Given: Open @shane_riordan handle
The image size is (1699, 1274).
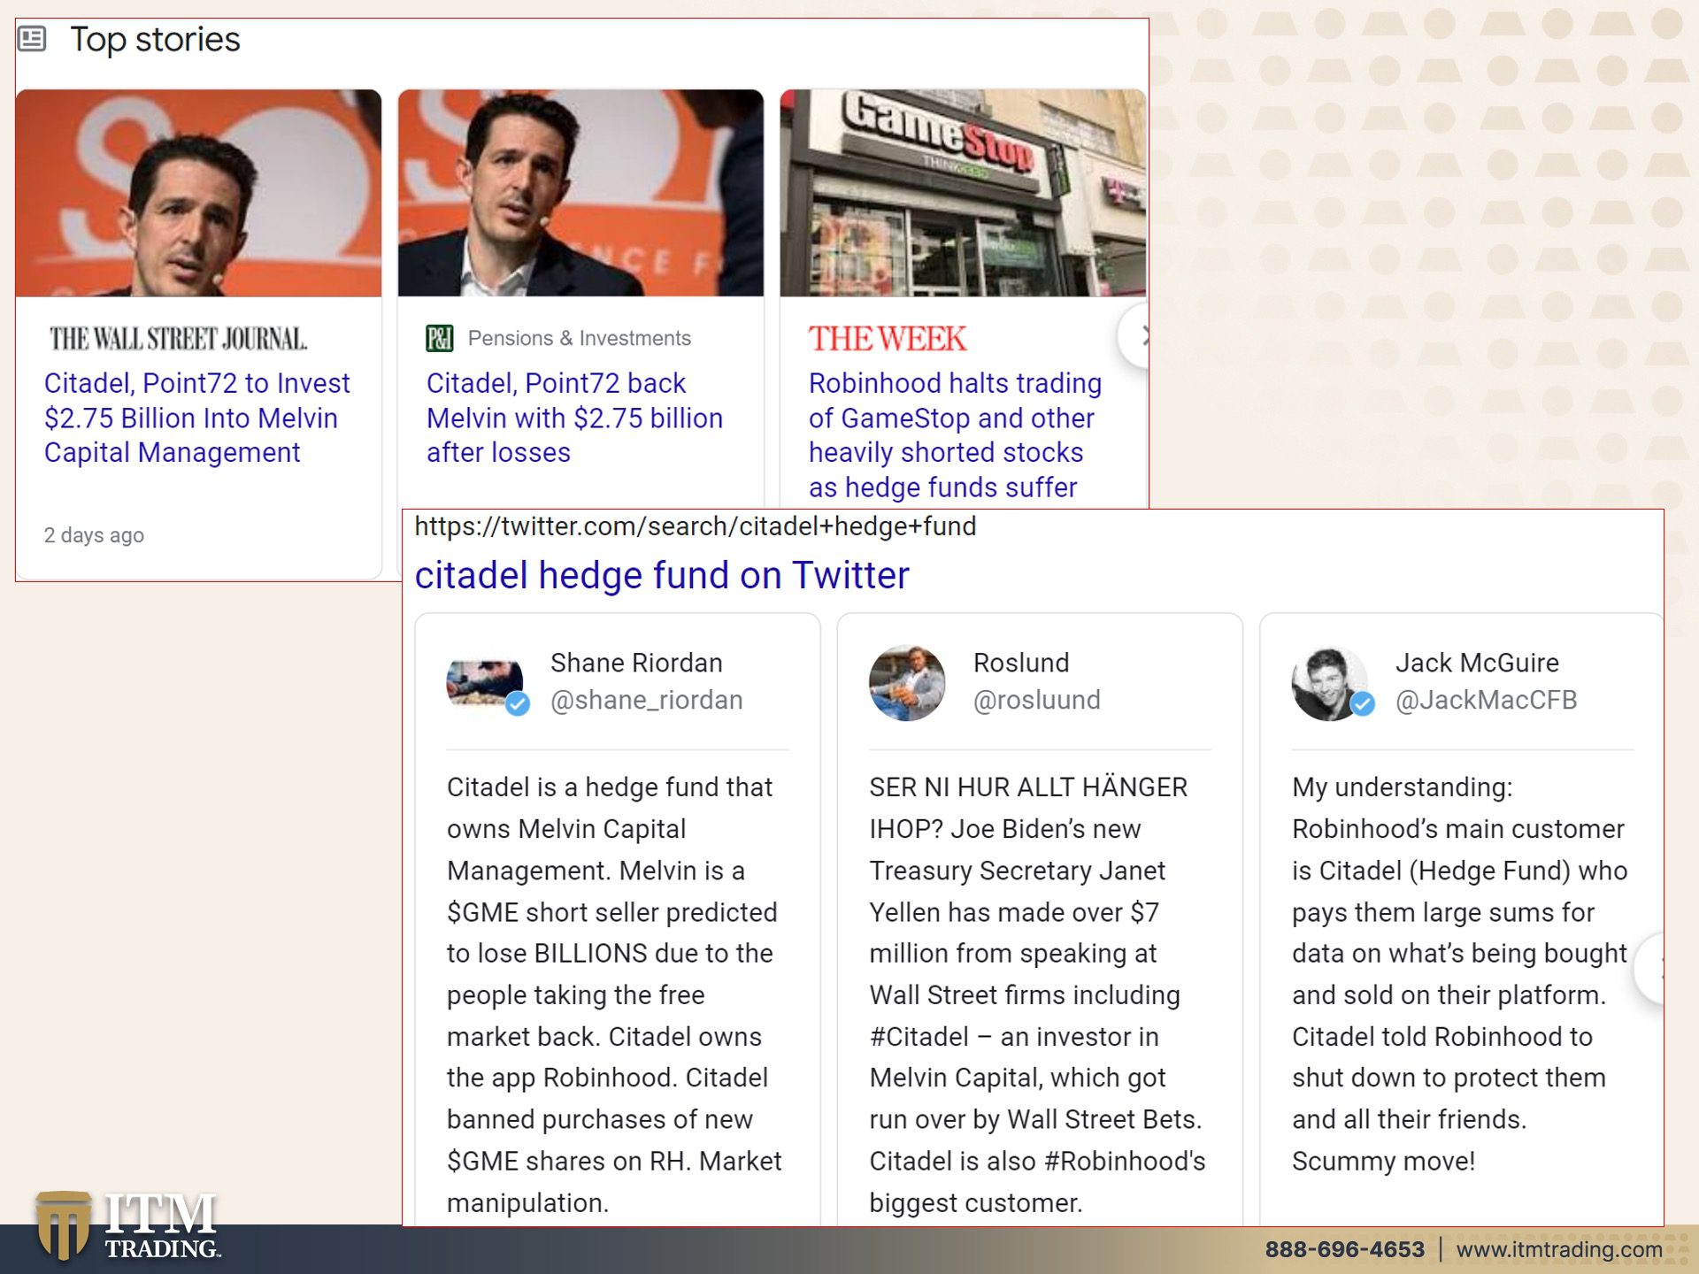Looking at the screenshot, I should [x=646, y=700].
